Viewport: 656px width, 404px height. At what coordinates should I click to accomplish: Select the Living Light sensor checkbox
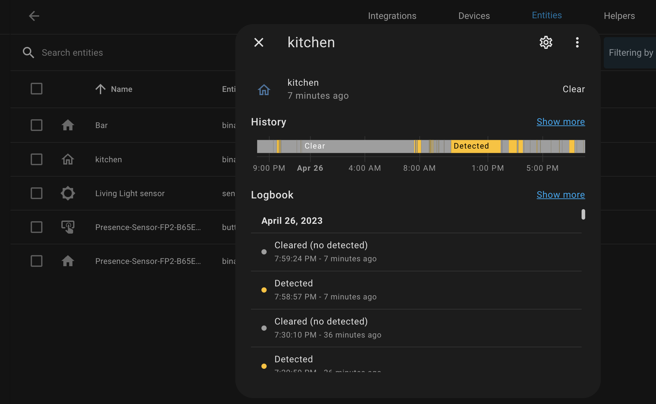pyautogui.click(x=37, y=193)
